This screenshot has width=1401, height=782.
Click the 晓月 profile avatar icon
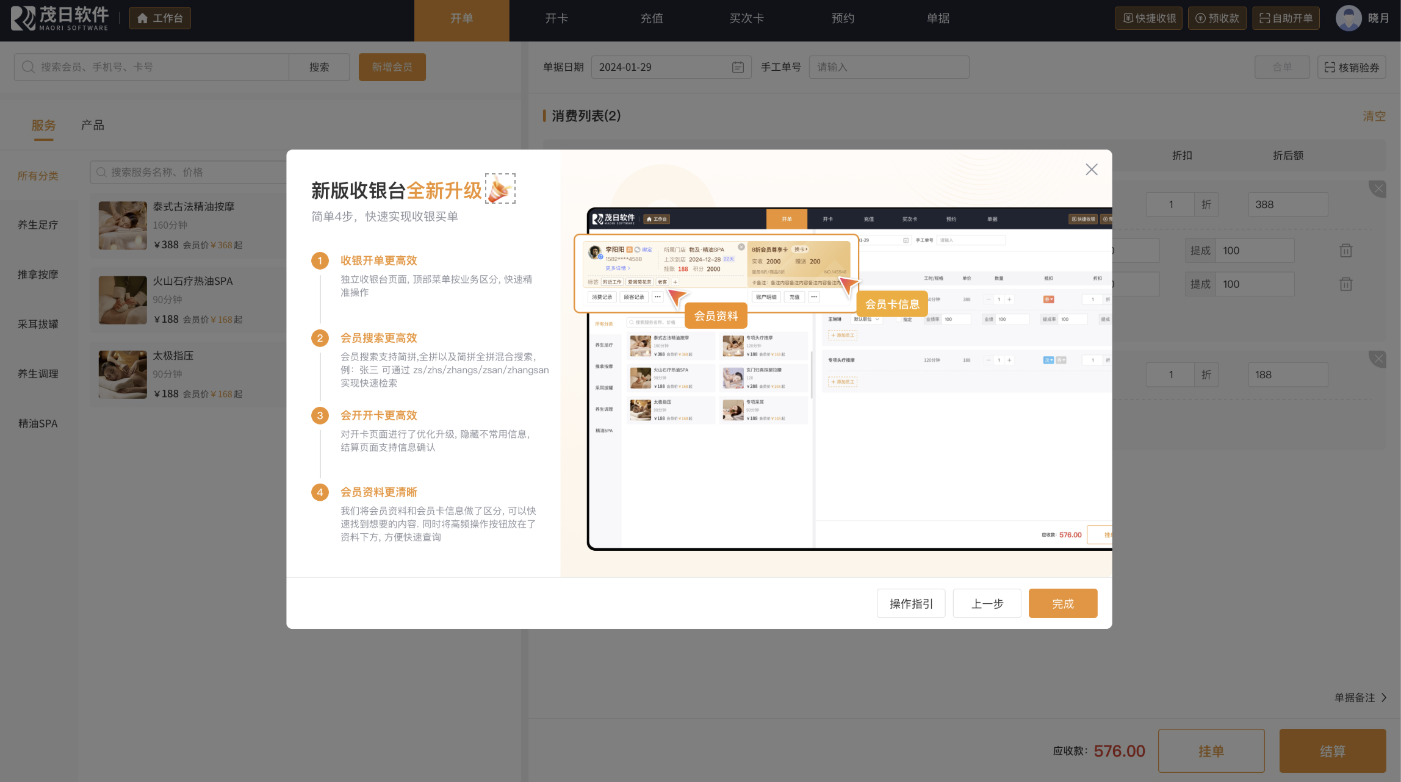[1349, 18]
